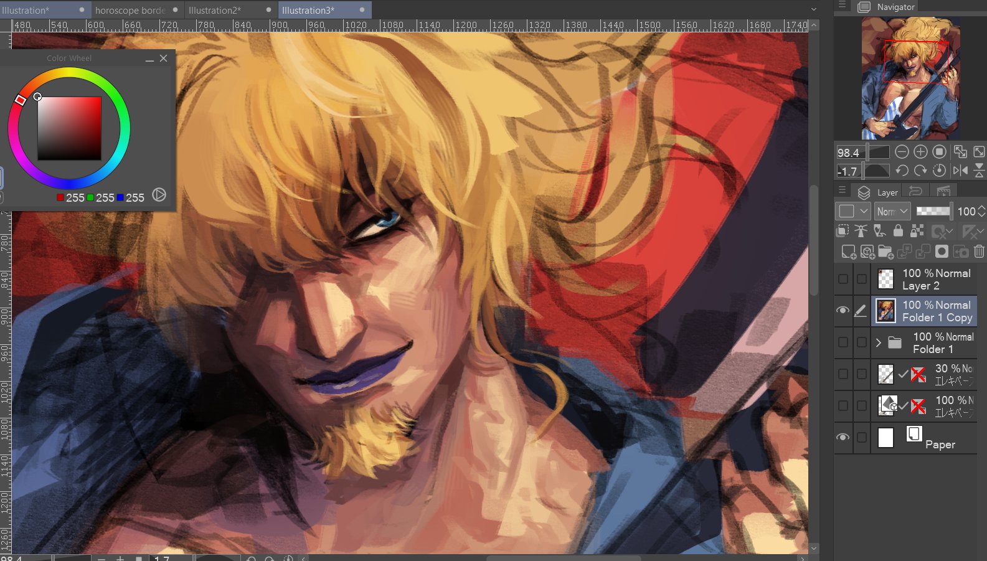Switch to the Illustration2 canvas tab
The image size is (987, 561).
click(214, 10)
